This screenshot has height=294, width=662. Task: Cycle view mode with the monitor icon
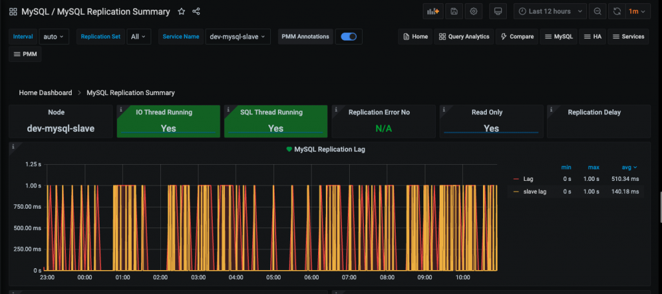[x=497, y=12]
